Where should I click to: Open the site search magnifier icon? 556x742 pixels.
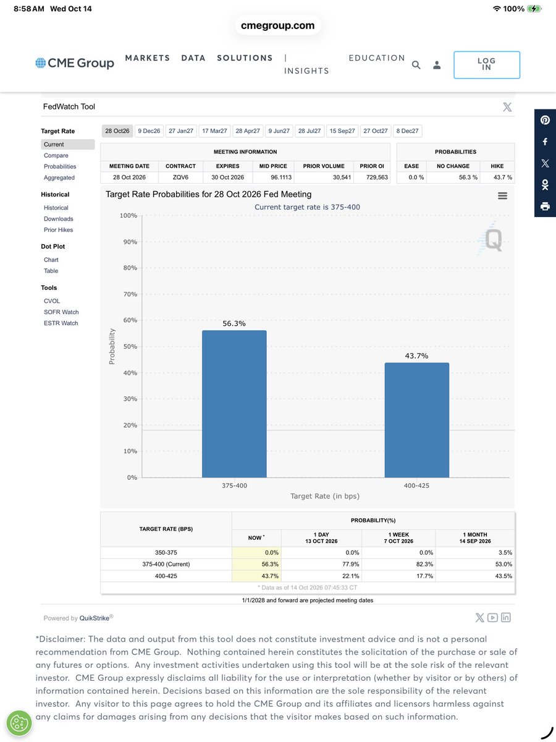(416, 65)
